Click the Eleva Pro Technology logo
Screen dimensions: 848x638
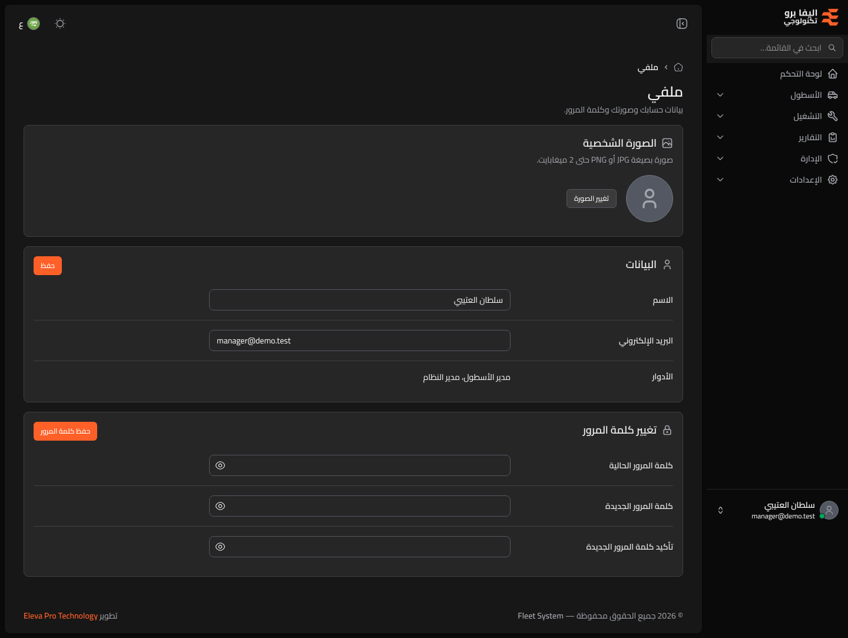click(811, 17)
